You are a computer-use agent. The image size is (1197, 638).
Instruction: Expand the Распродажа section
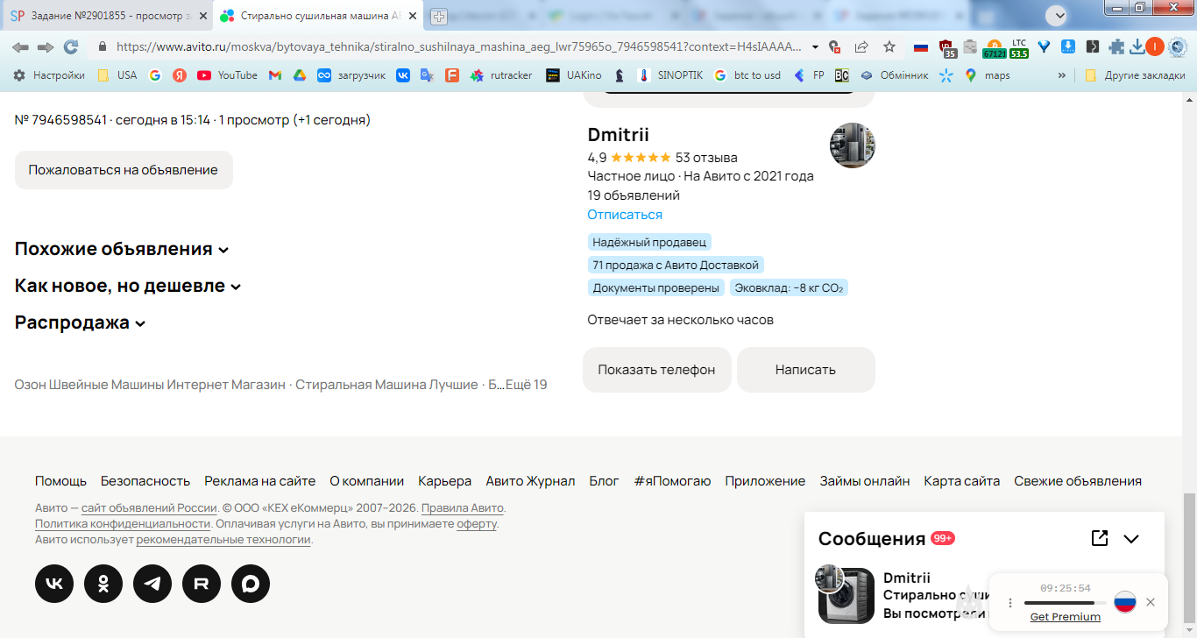[81, 323]
